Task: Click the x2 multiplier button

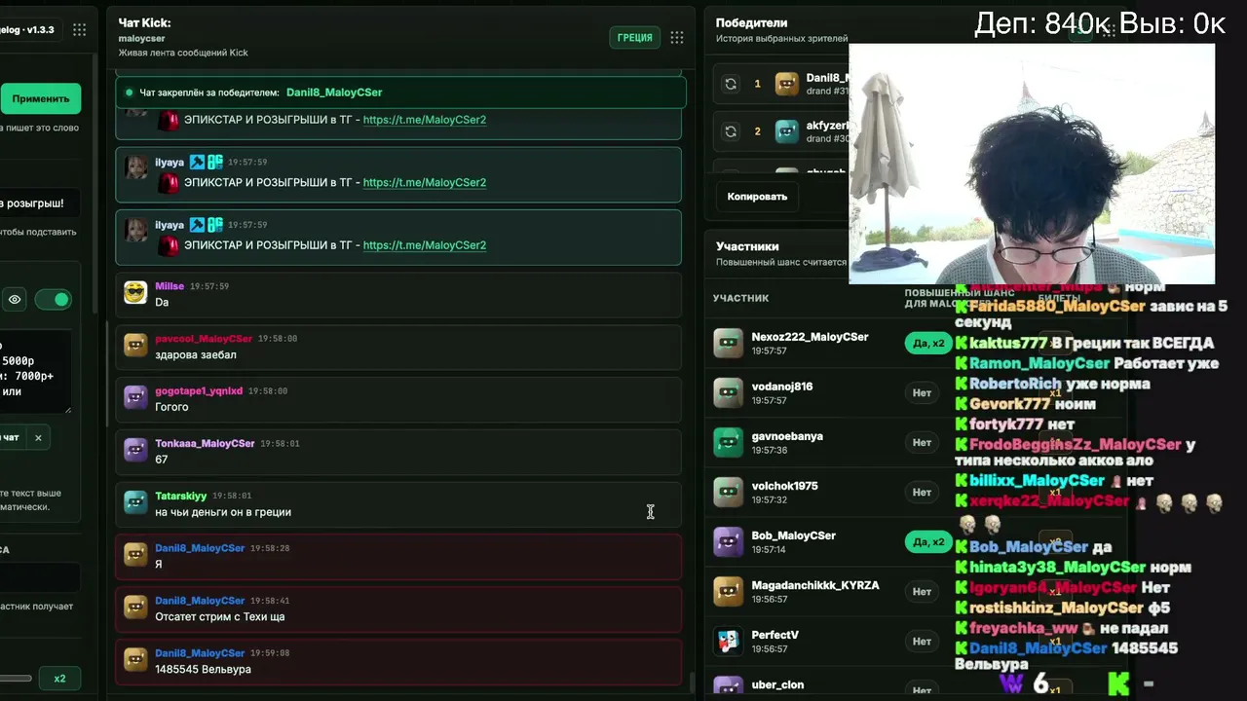Action: point(59,679)
